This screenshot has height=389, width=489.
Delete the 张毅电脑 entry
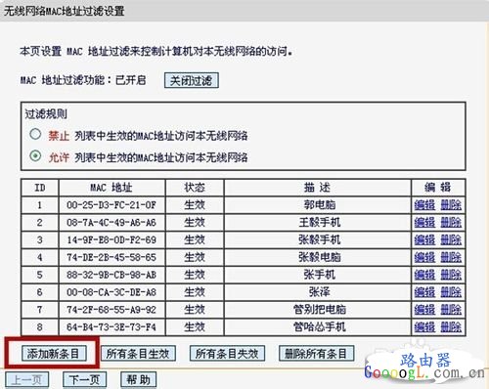451,258
